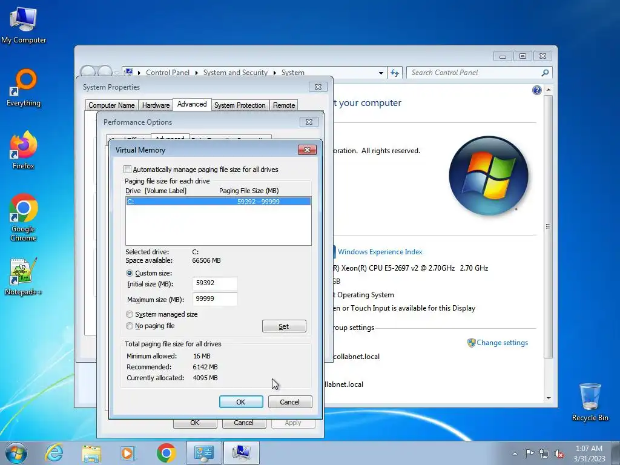Open taskbar clock showing 1:07 AM
The width and height of the screenshot is (620, 465).
[589, 453]
